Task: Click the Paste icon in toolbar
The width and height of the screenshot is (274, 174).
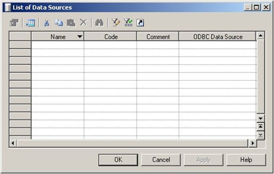Action: 71,23
